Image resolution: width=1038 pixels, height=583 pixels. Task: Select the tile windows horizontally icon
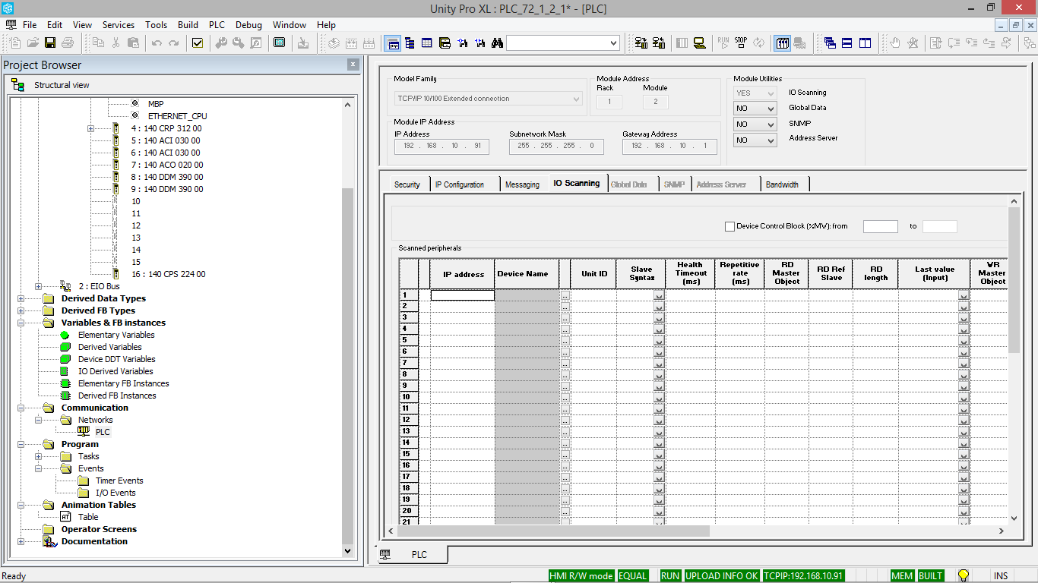(847, 43)
